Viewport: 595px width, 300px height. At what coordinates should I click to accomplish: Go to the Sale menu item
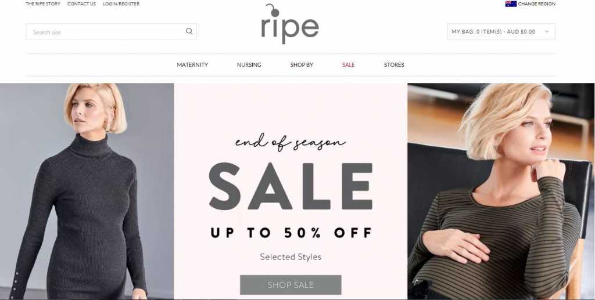click(349, 65)
